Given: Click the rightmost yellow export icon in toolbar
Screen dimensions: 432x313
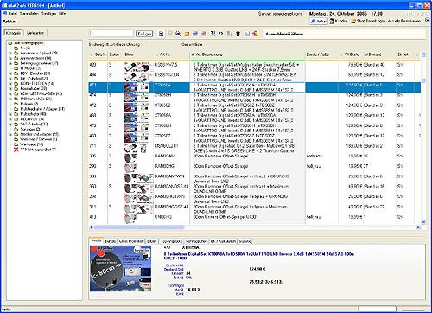Looking at the screenshot, I should 255,34.
